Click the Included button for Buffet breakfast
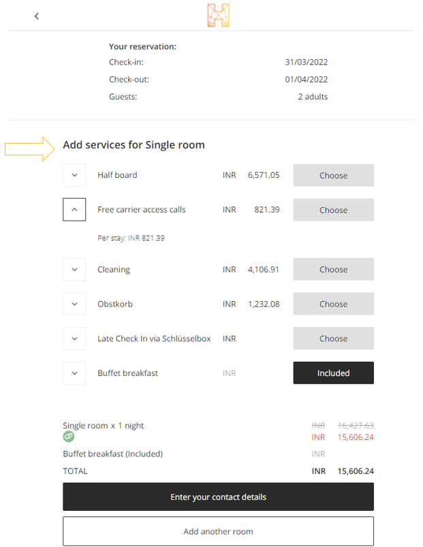 click(x=333, y=373)
